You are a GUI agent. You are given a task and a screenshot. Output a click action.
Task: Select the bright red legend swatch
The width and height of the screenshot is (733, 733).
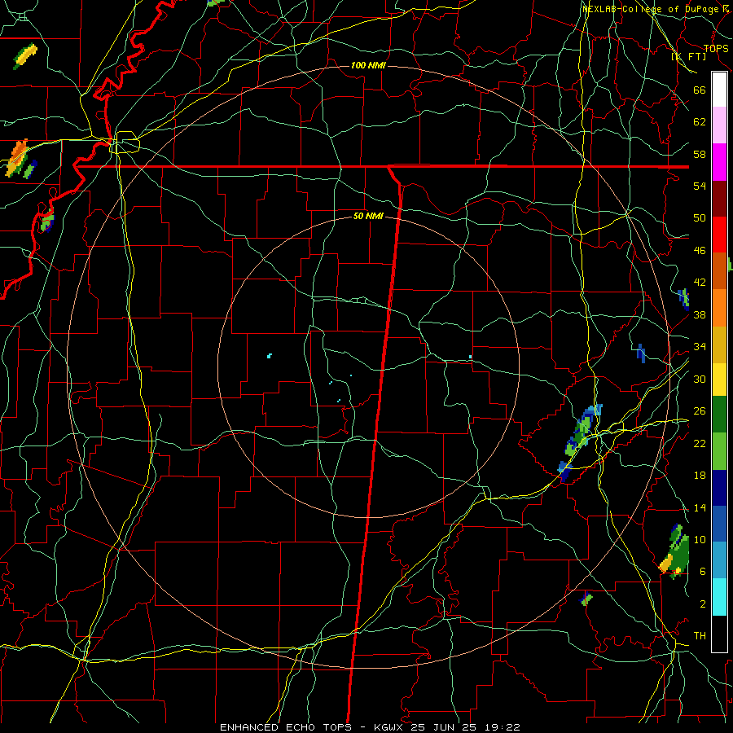pos(719,235)
